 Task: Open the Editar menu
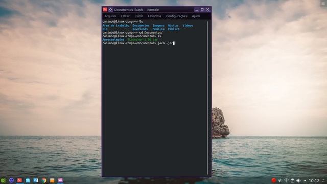(x=125, y=16)
